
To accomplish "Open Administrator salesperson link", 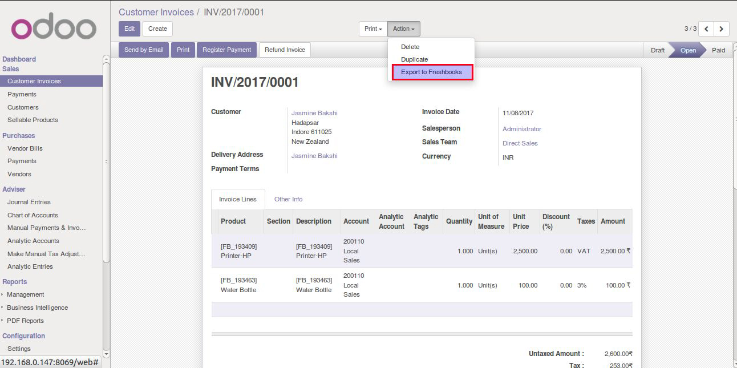I will (x=522, y=130).
